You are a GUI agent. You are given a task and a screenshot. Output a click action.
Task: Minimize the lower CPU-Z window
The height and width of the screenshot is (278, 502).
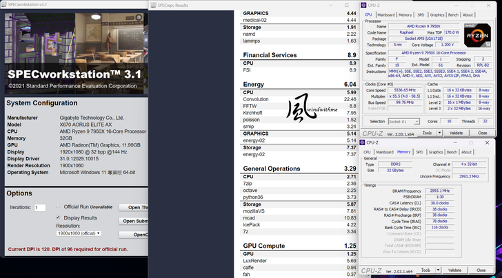point(455,142)
